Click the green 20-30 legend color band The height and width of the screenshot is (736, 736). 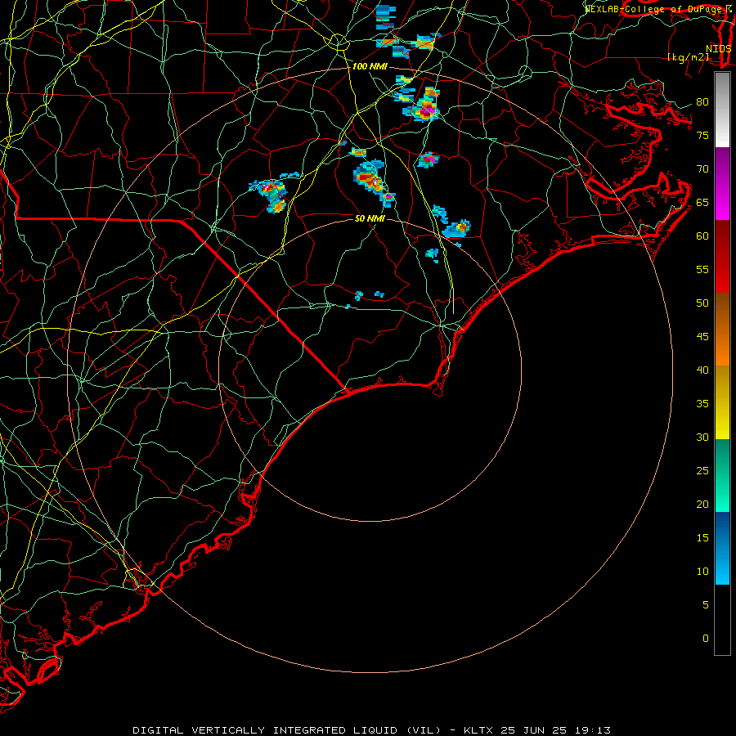coord(722,475)
